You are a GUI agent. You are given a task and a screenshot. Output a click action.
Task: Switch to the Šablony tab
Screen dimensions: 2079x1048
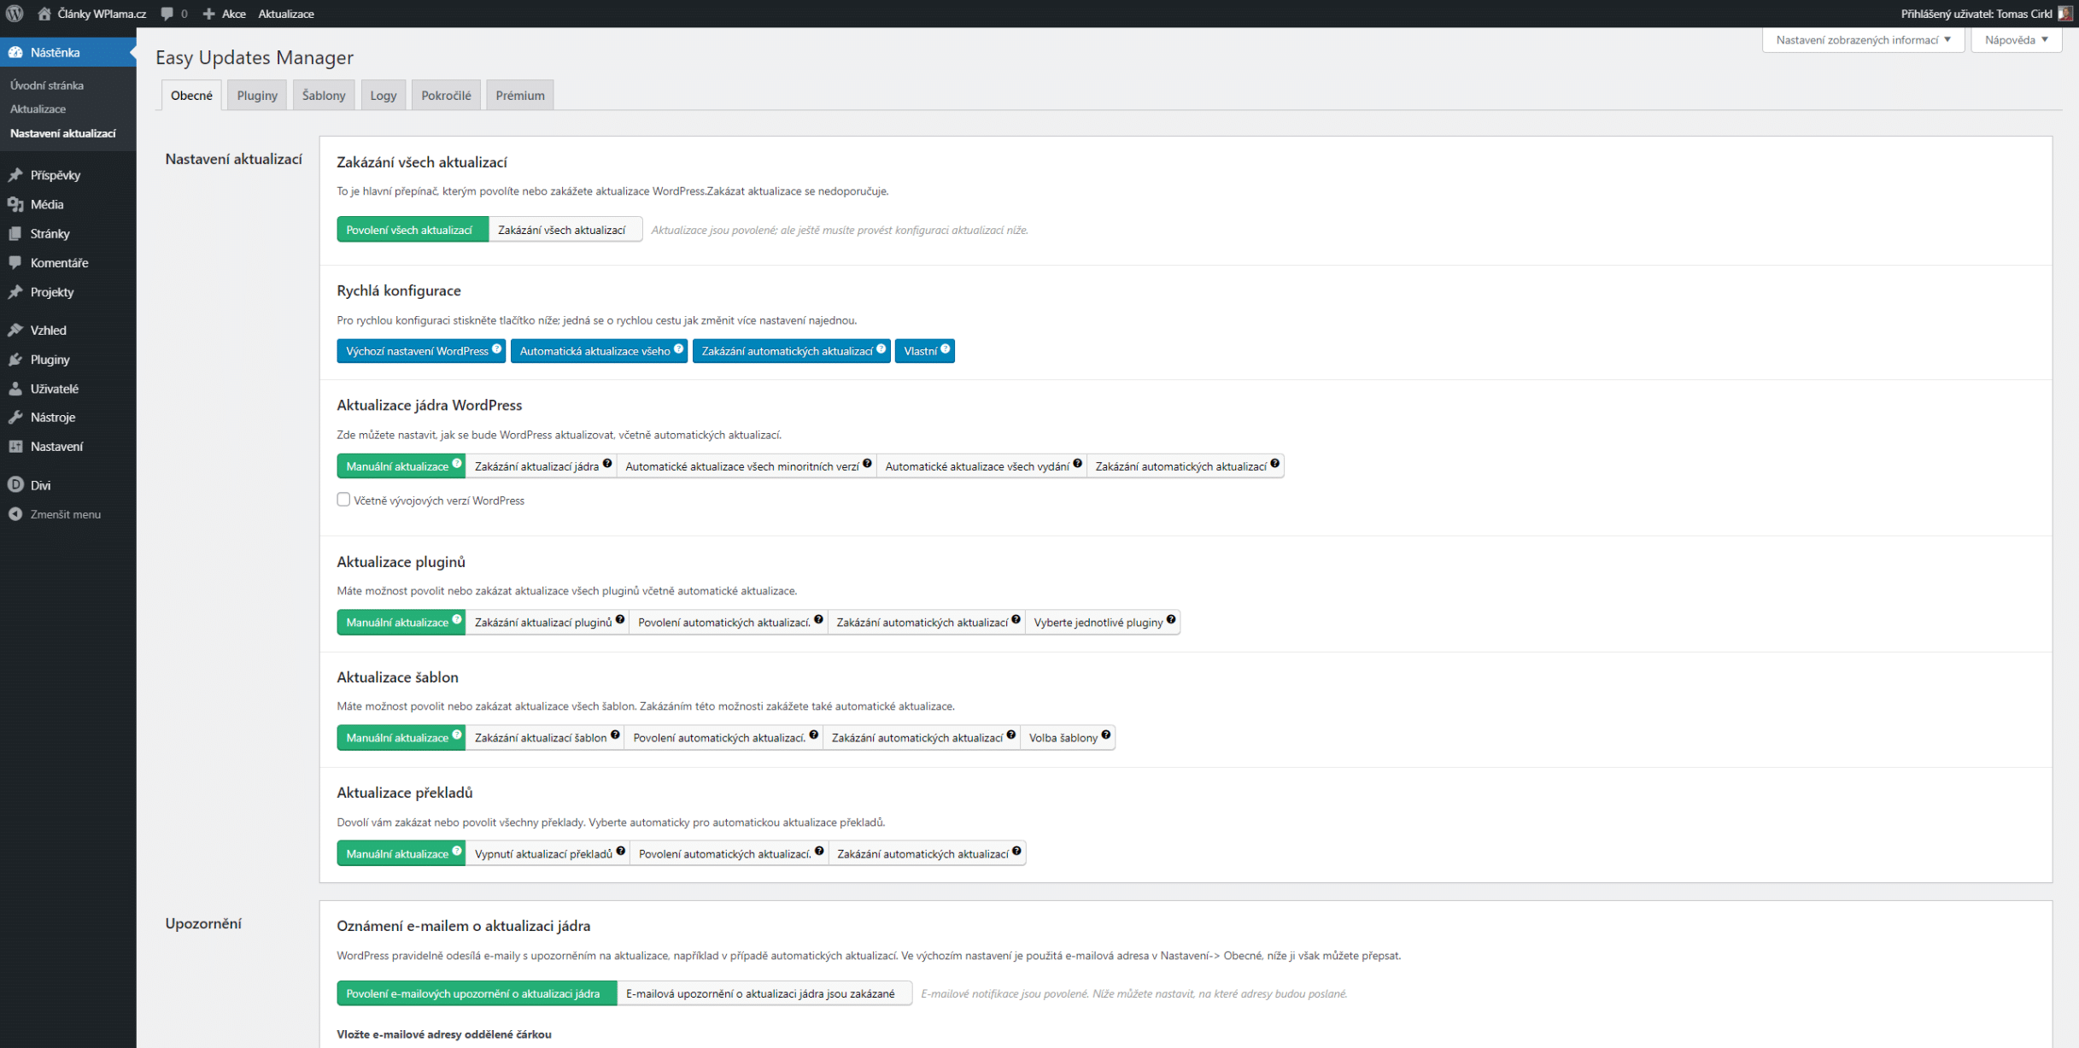[324, 95]
